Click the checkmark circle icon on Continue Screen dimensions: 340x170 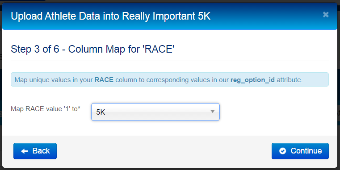click(x=282, y=151)
